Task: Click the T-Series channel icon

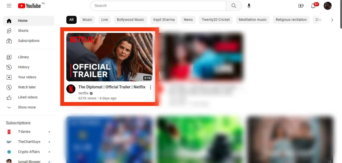Action: point(9,132)
